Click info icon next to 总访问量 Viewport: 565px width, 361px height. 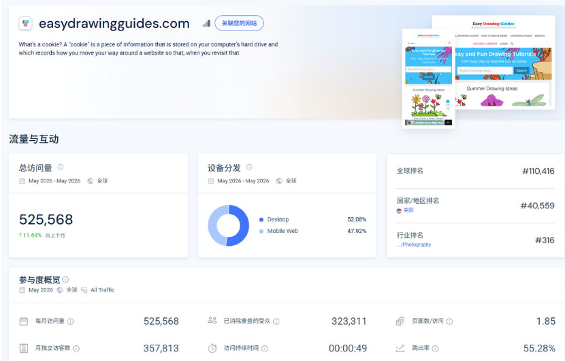(x=61, y=167)
